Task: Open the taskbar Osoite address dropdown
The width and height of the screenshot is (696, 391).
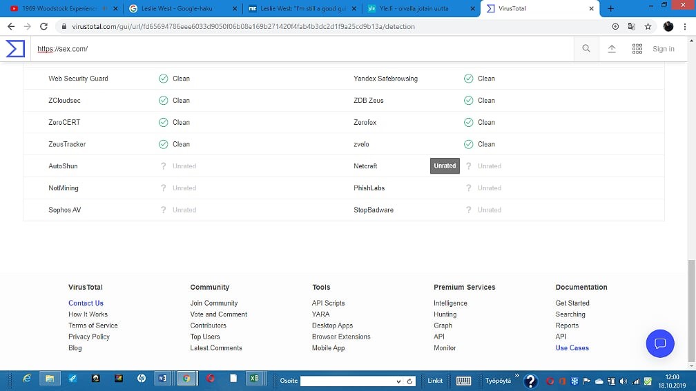Action: 398,381
